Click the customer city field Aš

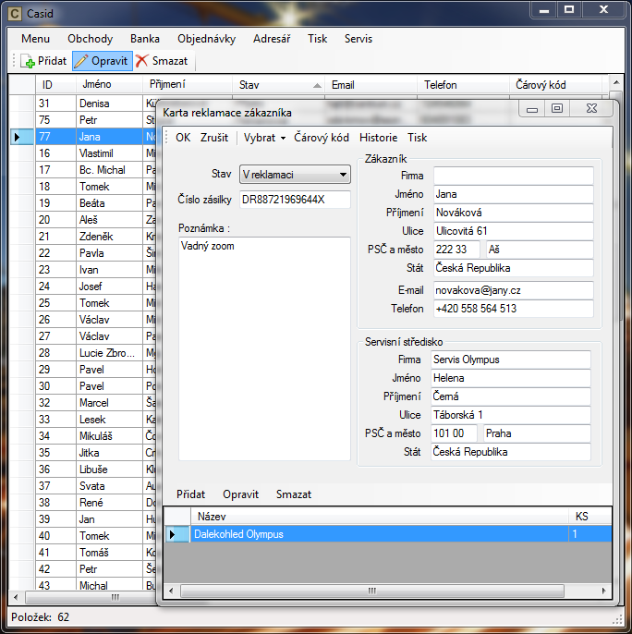[x=540, y=250]
